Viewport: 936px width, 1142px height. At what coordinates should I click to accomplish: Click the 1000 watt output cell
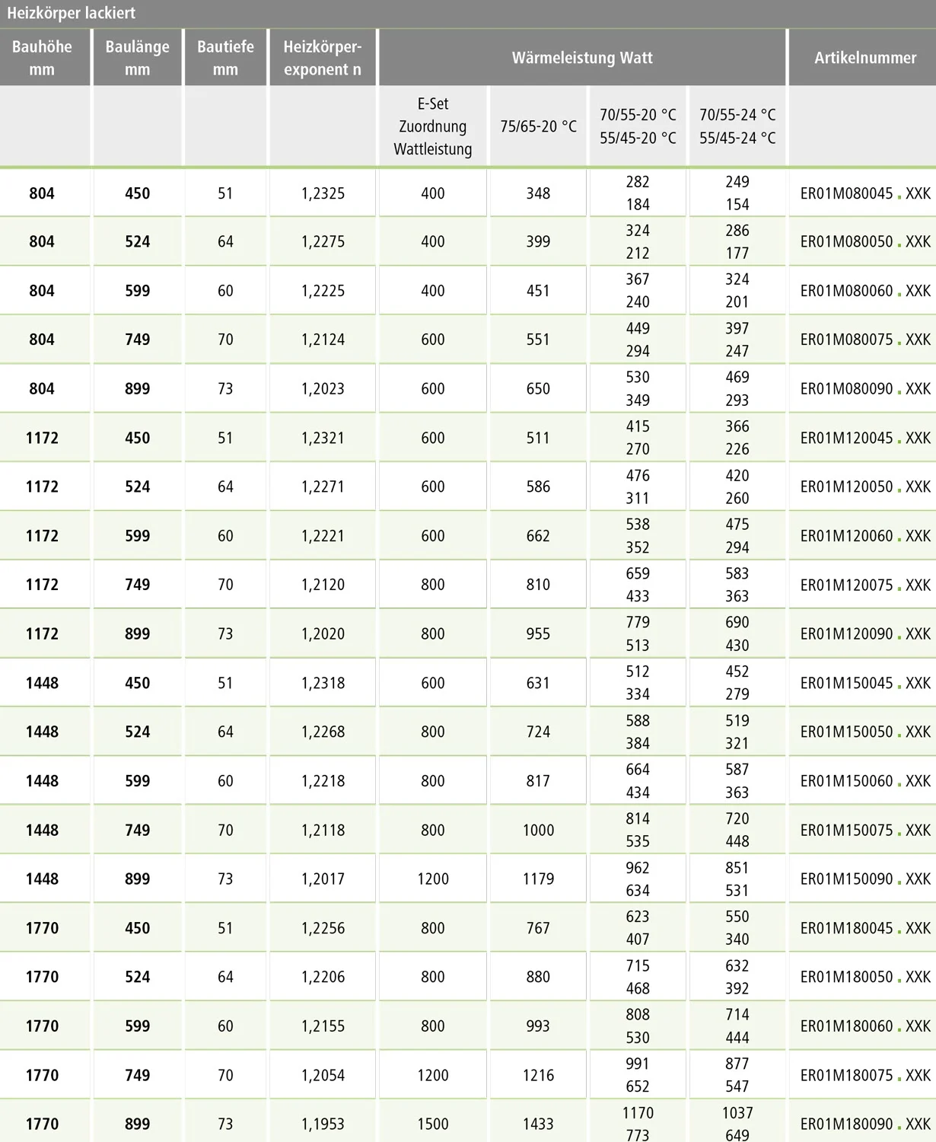pyautogui.click(x=538, y=830)
